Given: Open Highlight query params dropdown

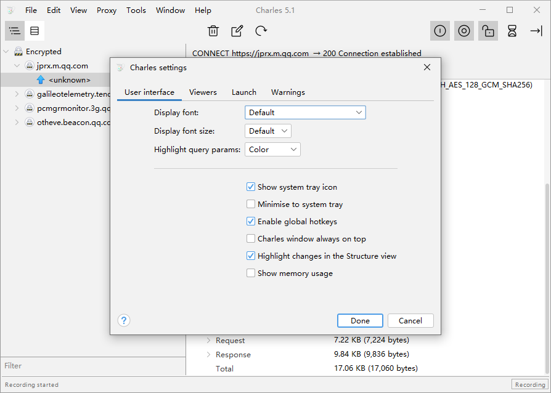Looking at the screenshot, I should [272, 150].
